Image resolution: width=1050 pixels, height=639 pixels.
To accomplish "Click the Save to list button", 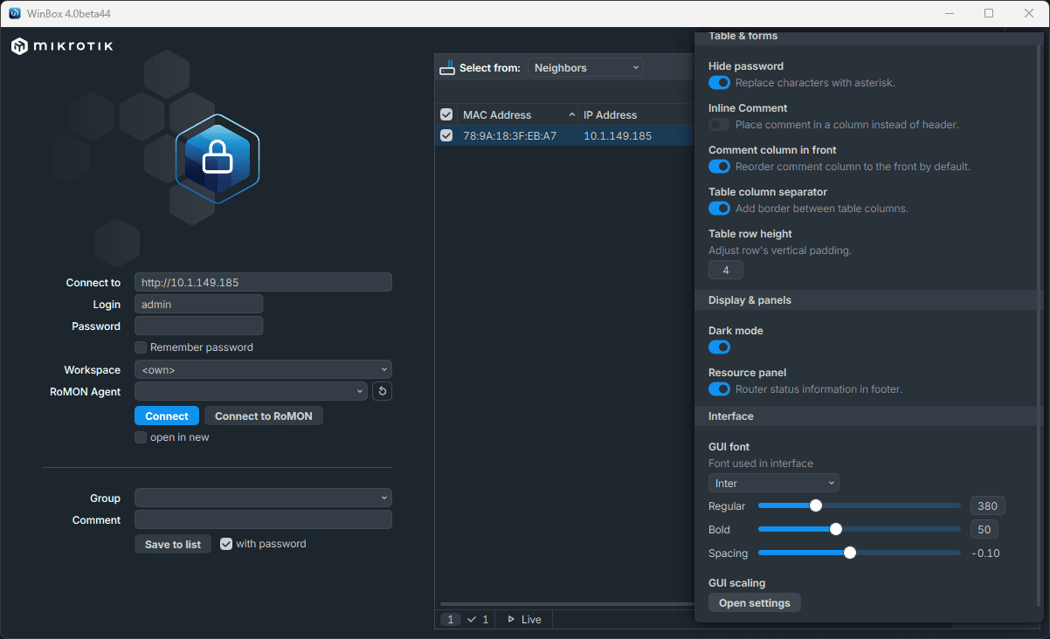I will pyautogui.click(x=173, y=545).
